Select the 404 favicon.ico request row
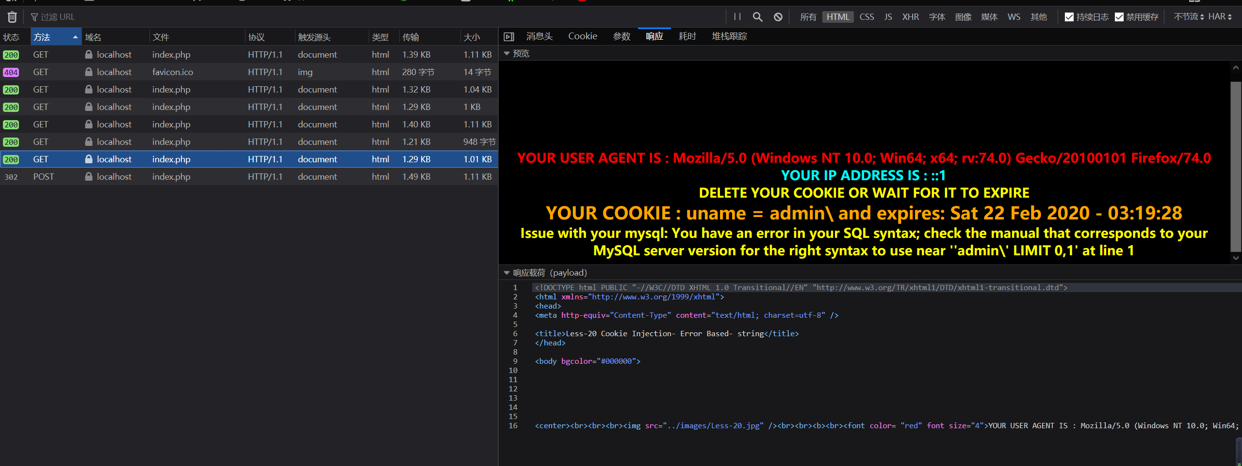The image size is (1242, 466). click(x=249, y=72)
